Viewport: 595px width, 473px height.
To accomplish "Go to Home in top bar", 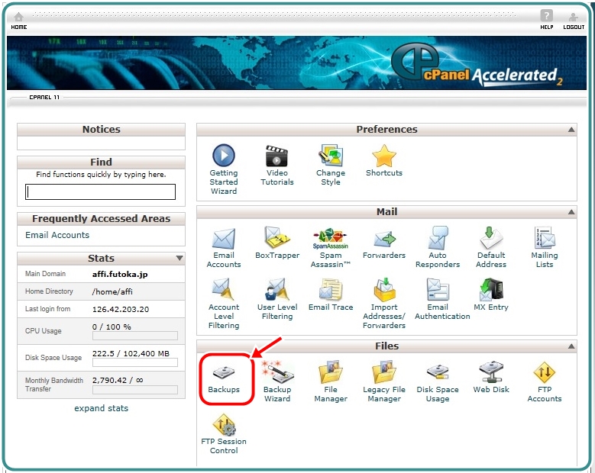I will pos(18,21).
